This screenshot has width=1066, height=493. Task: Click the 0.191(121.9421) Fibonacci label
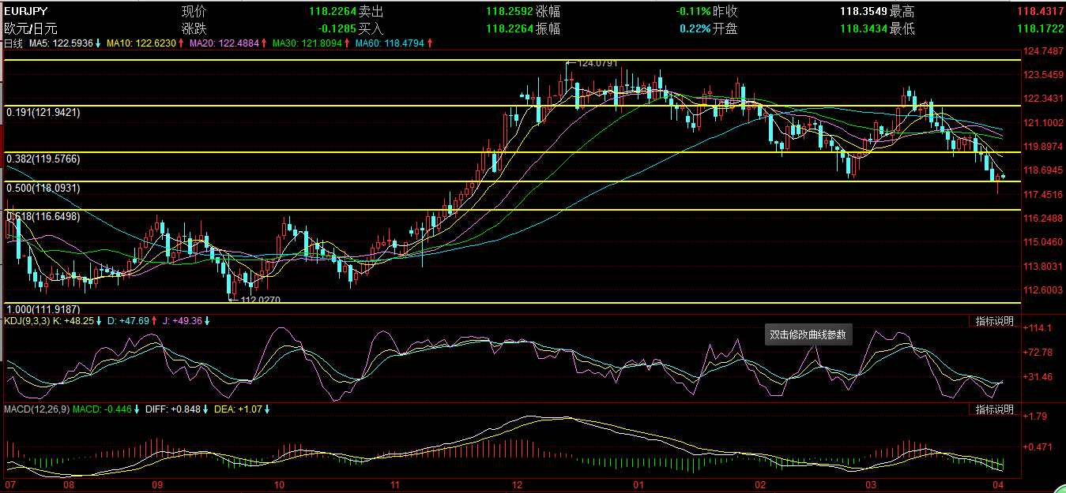pyautogui.click(x=43, y=113)
